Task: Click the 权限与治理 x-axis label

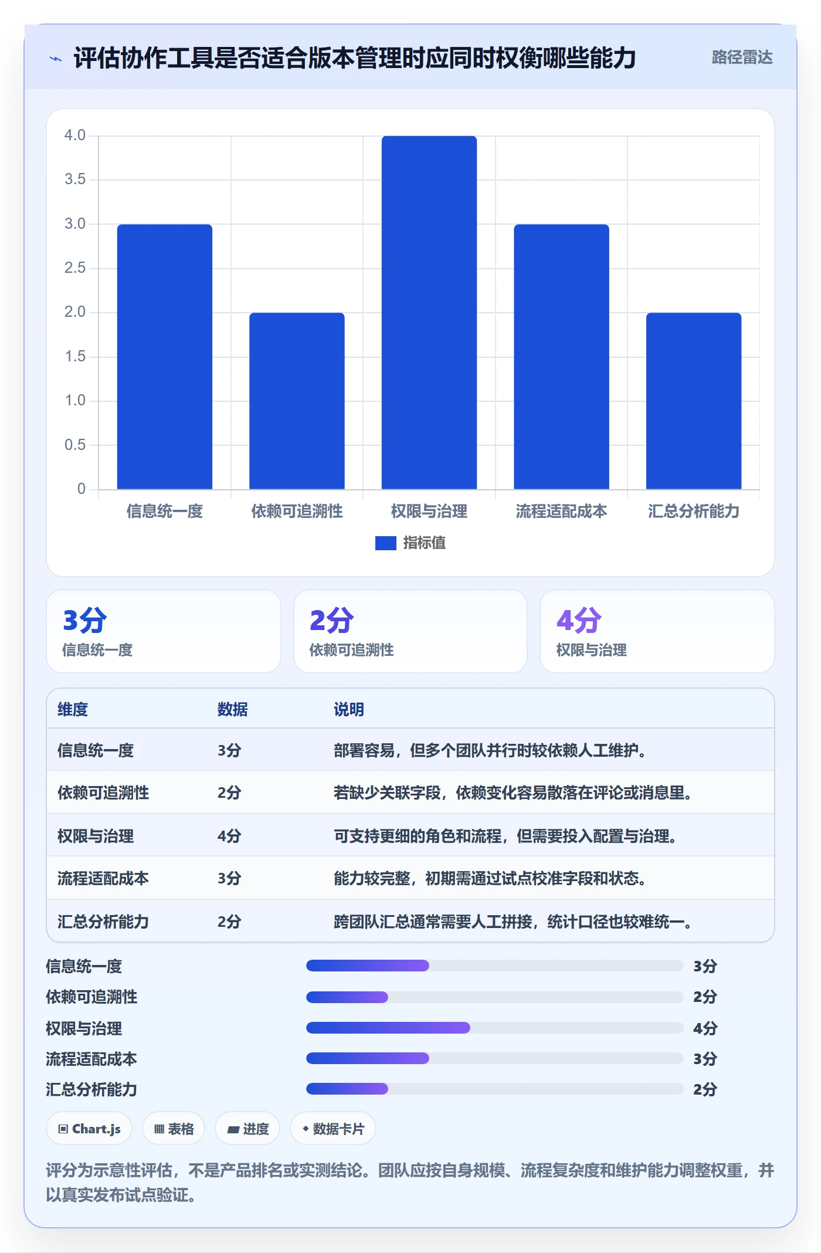Action: pyautogui.click(x=429, y=511)
